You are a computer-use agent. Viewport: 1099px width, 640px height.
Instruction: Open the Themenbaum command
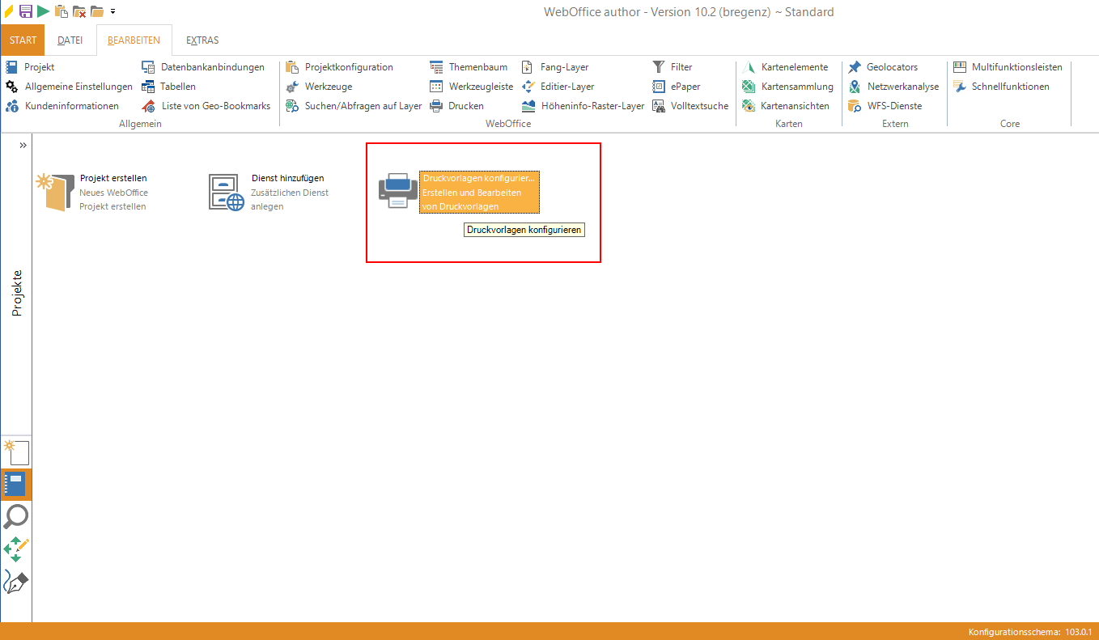tap(469, 67)
